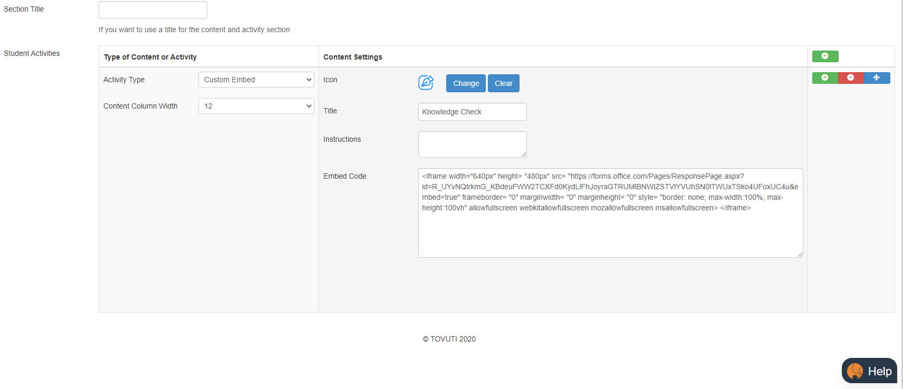Open the Help chat widget
903x389 pixels.
[x=869, y=371]
